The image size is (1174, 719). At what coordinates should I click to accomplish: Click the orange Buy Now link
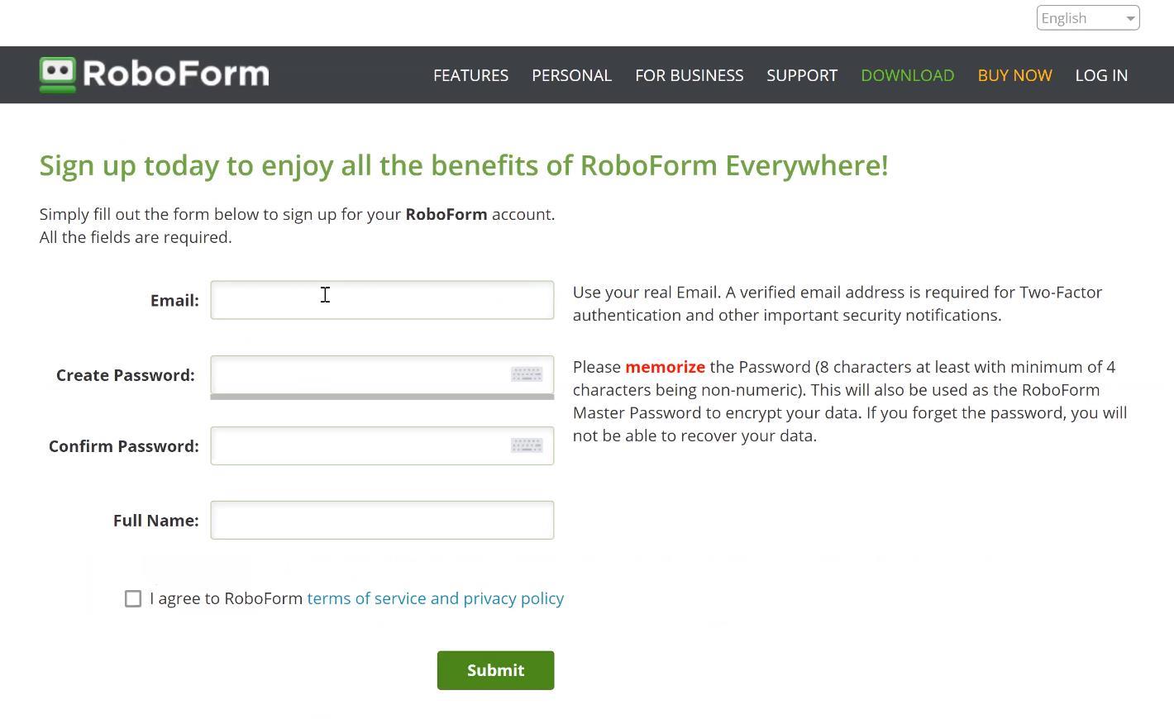(1014, 75)
